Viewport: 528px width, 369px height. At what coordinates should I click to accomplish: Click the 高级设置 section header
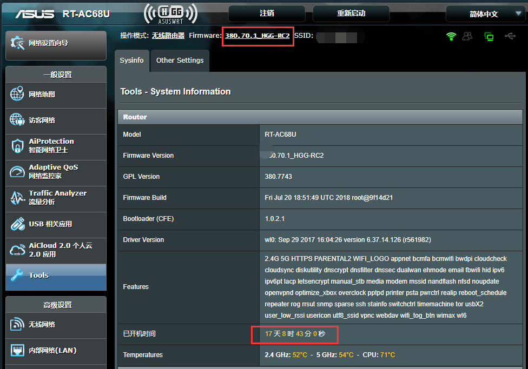(x=57, y=305)
